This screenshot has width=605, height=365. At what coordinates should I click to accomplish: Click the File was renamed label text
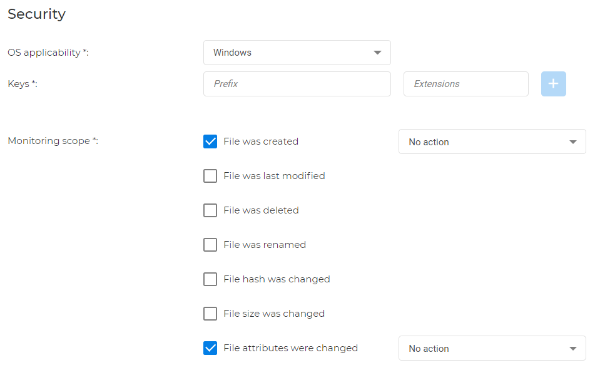[x=265, y=245]
